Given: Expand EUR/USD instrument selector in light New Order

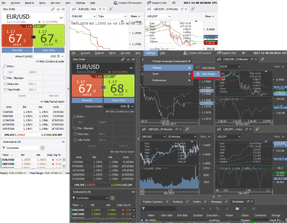Looking at the screenshot, I should 60,18.
